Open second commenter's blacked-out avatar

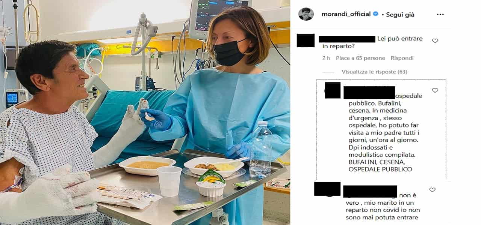click(333, 90)
